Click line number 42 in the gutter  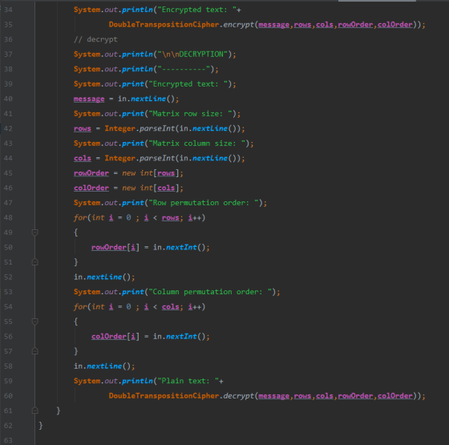[8, 128]
